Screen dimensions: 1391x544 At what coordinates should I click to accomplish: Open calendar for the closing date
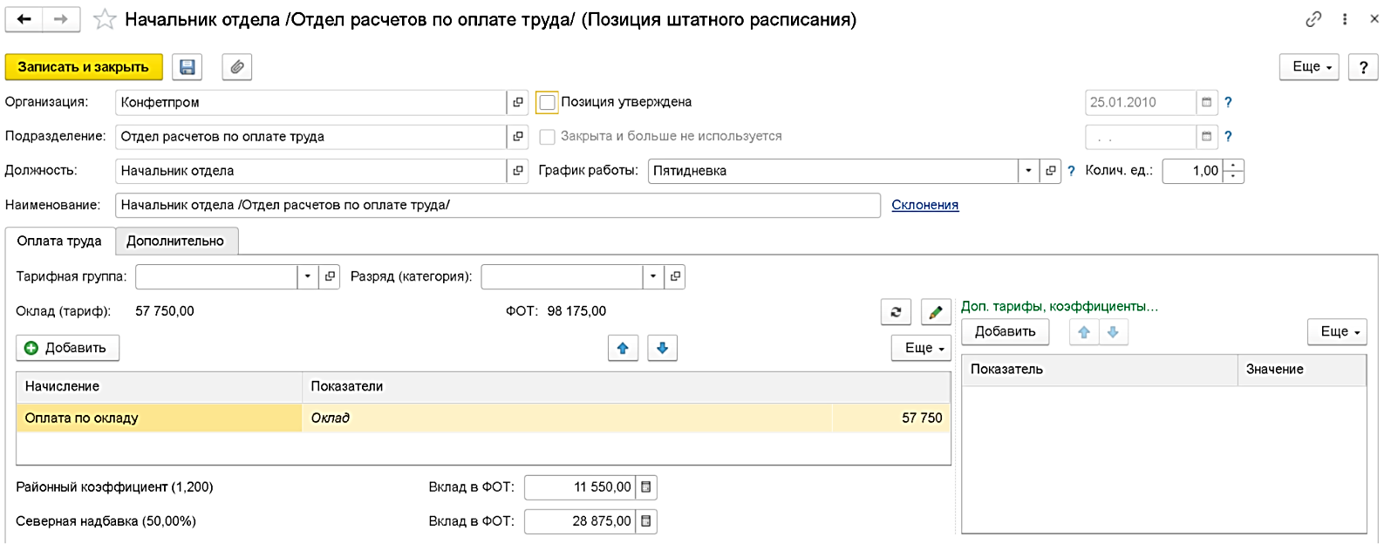pyautogui.click(x=1207, y=137)
